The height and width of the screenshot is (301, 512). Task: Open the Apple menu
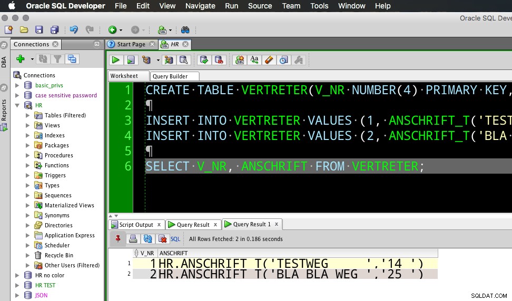(x=12, y=6)
